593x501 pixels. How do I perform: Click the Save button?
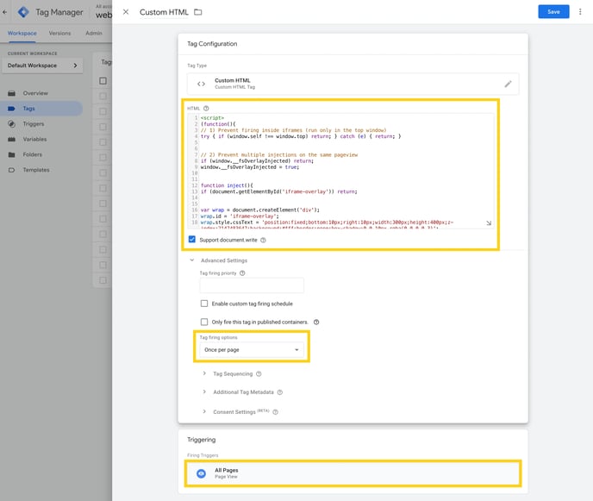click(553, 12)
